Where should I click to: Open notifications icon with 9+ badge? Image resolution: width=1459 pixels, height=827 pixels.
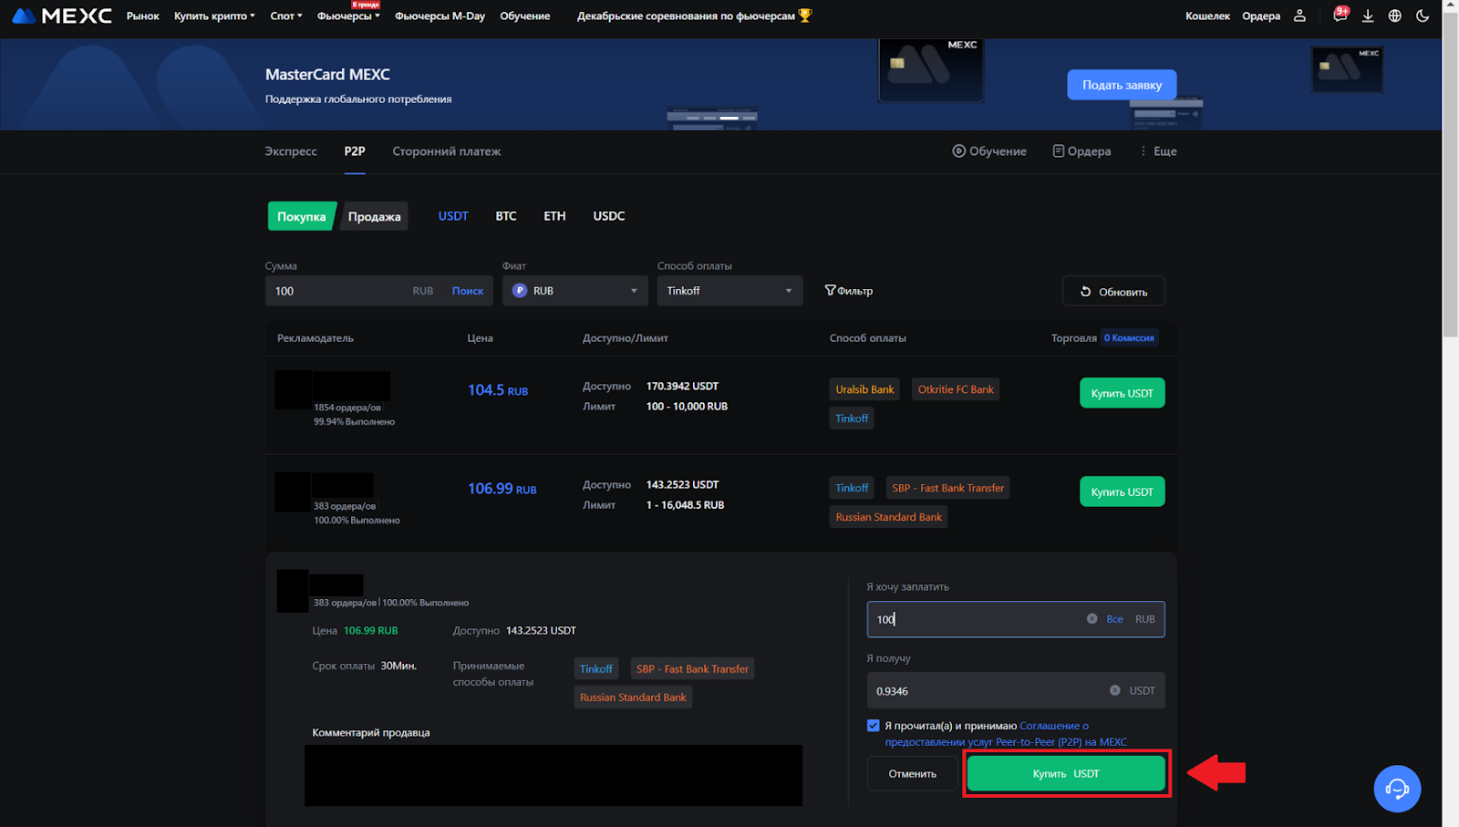1340,15
